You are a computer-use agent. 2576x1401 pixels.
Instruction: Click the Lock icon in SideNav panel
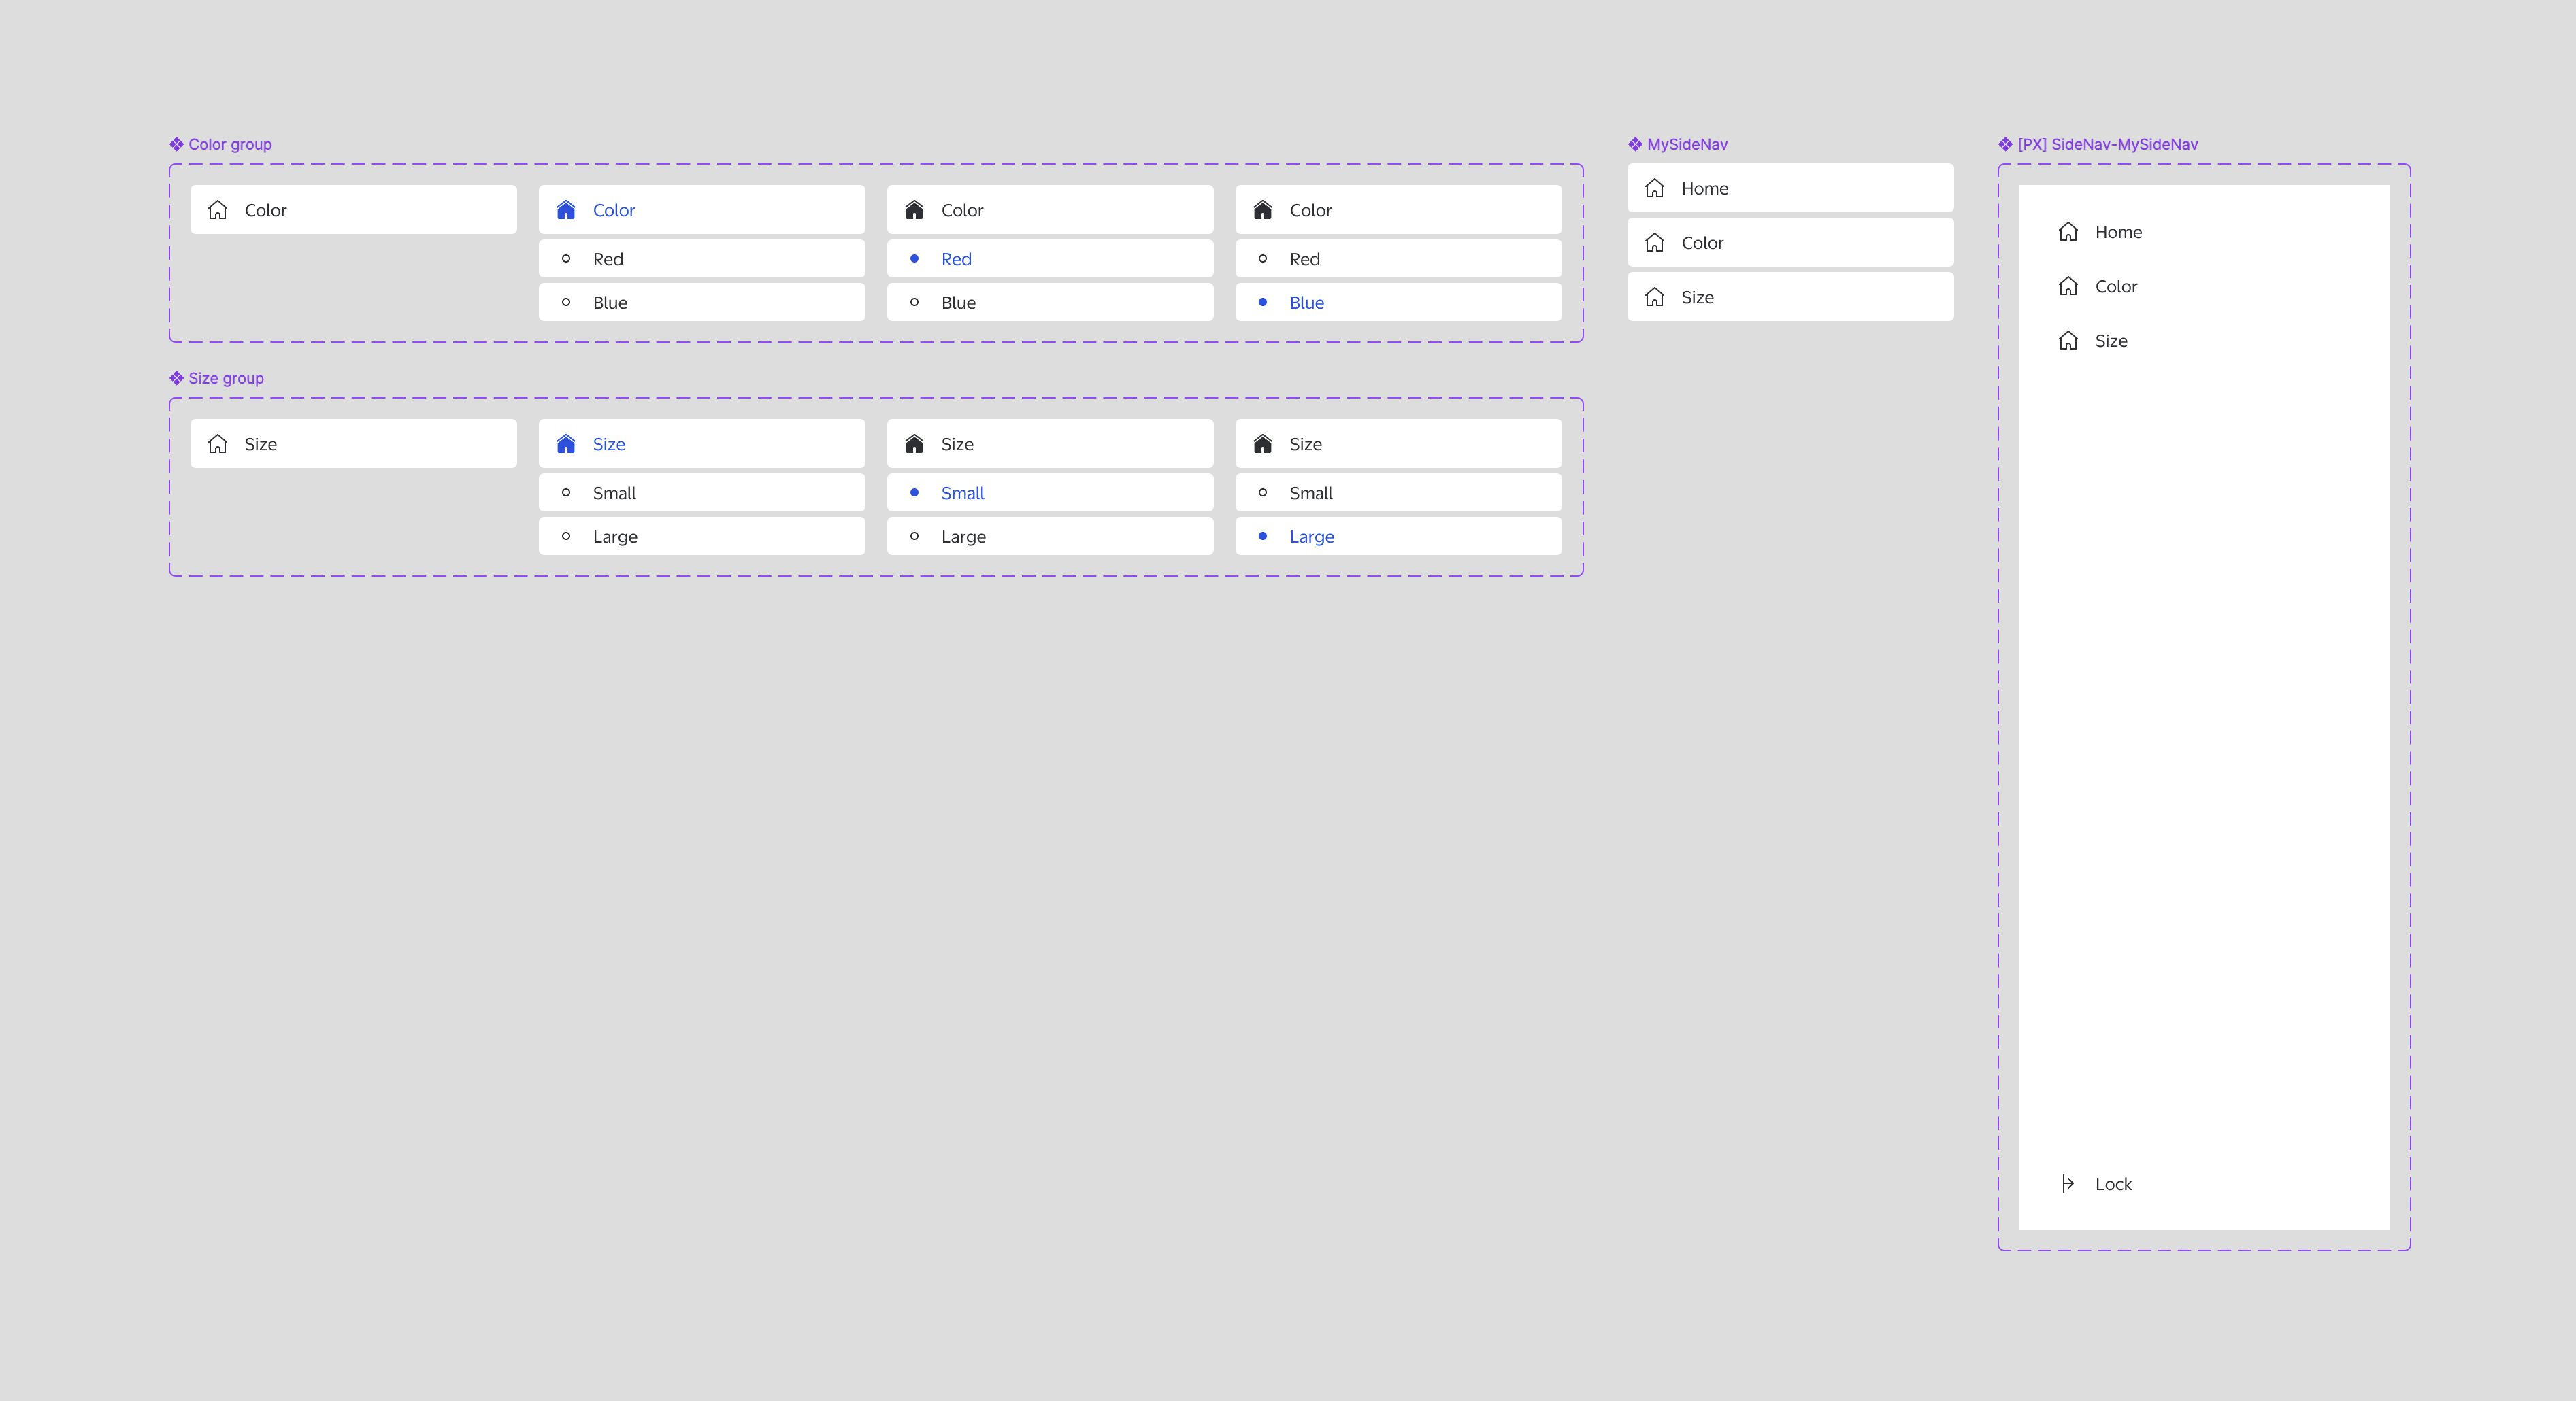[2067, 1183]
